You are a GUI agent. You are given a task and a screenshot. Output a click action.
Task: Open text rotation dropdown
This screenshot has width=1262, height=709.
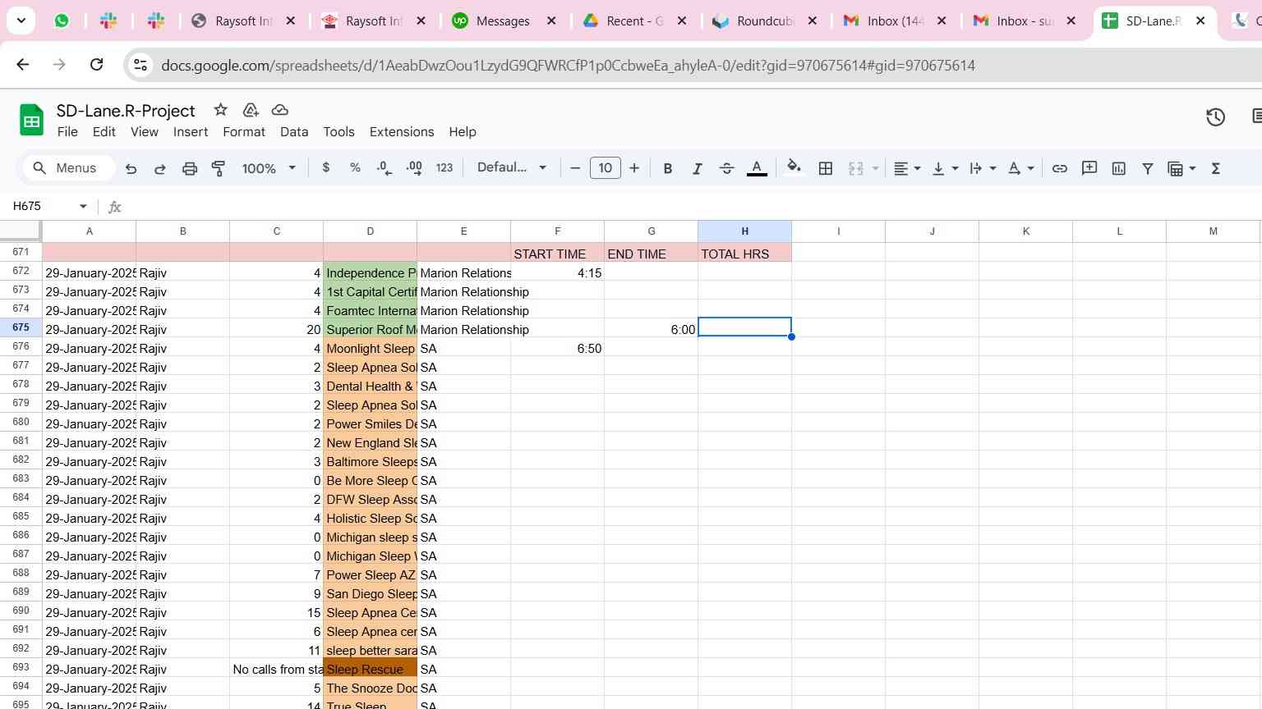pos(1021,168)
